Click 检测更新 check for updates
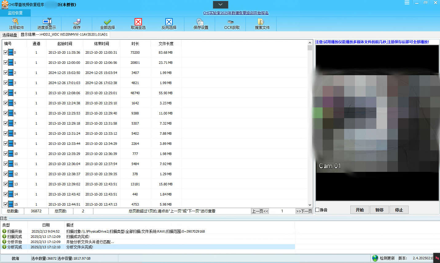440x263 pixels. [387, 258]
